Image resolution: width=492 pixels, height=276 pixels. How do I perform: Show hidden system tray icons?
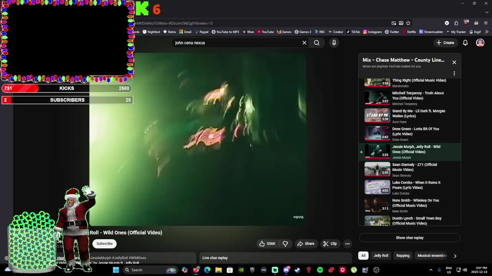431,270
